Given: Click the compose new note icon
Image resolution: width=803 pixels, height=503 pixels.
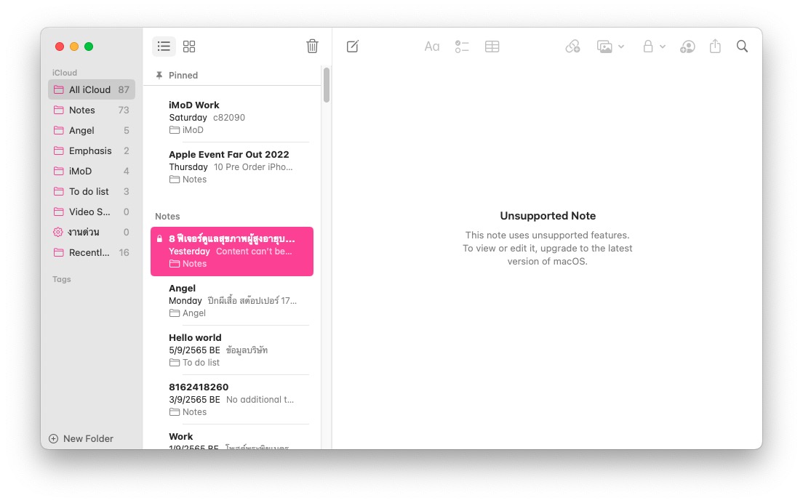Looking at the screenshot, I should [353, 47].
